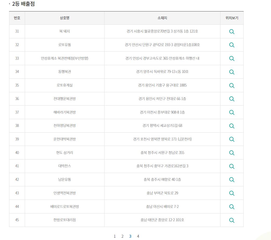This screenshot has height=240, width=271.
Task: Click address 충북 청주시 흥덕구 가경로161번길 3
Action: 162,166
